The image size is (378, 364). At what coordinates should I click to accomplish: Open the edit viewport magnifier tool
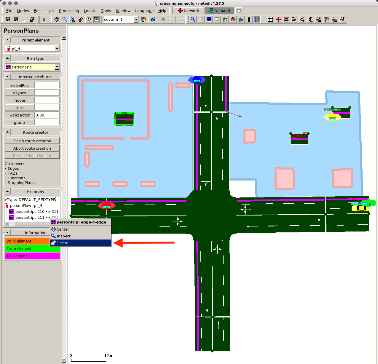(x=65, y=19)
